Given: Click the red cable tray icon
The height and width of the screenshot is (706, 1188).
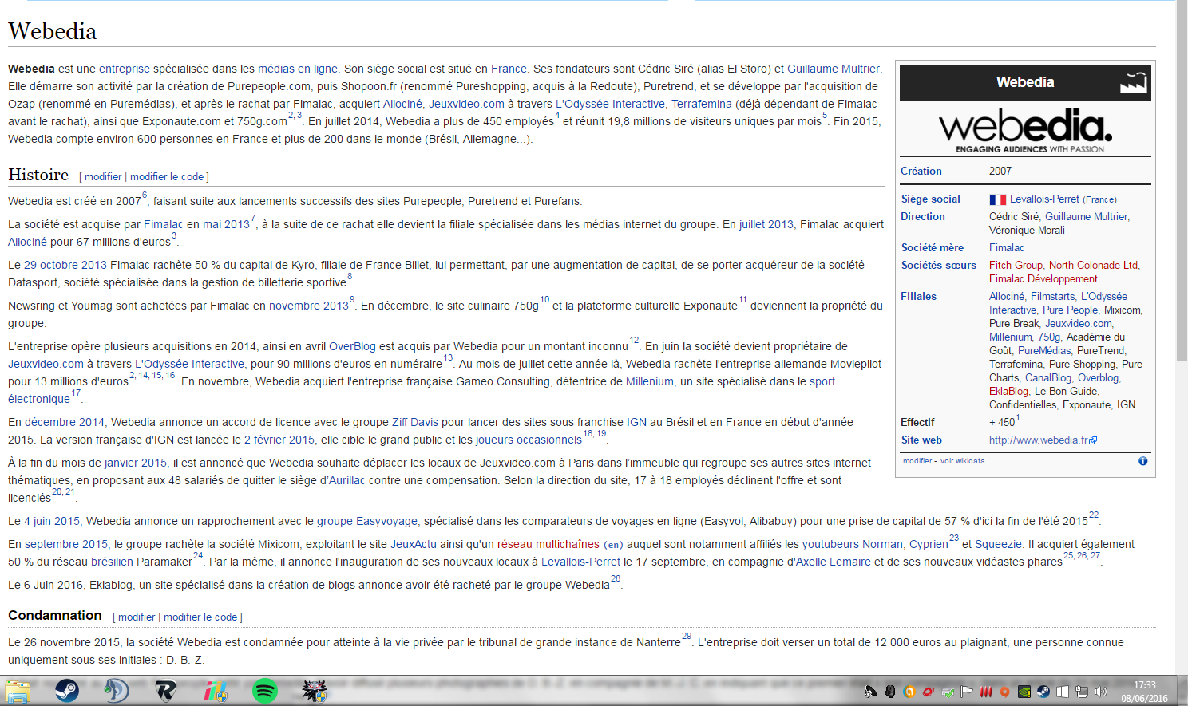Looking at the screenshot, I should point(929,692).
